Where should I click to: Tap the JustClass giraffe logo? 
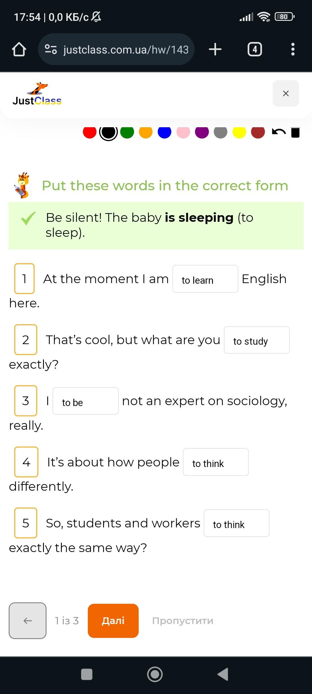[x=37, y=94]
